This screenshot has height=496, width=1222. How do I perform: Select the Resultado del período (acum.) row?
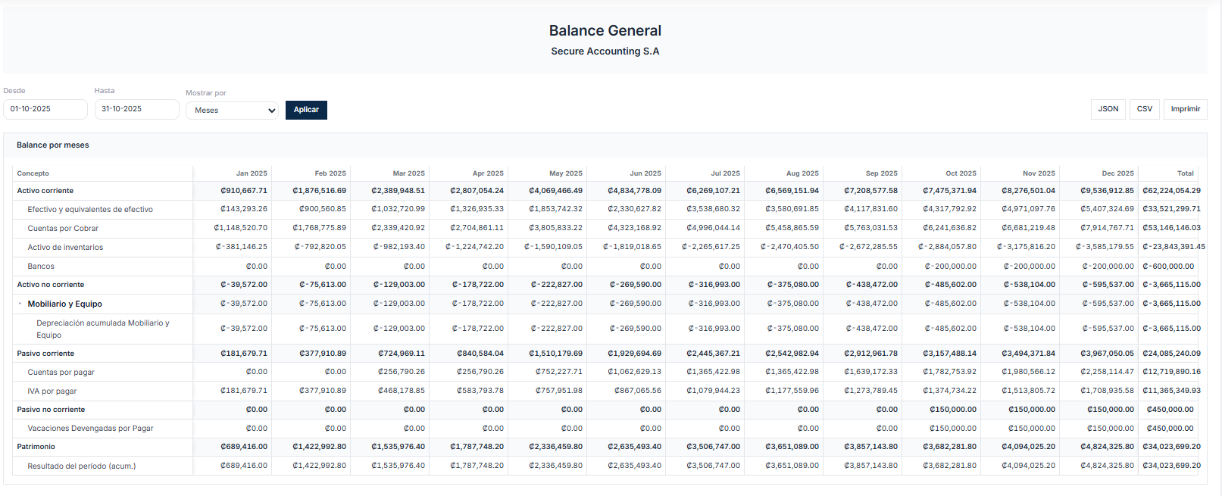pos(82,466)
